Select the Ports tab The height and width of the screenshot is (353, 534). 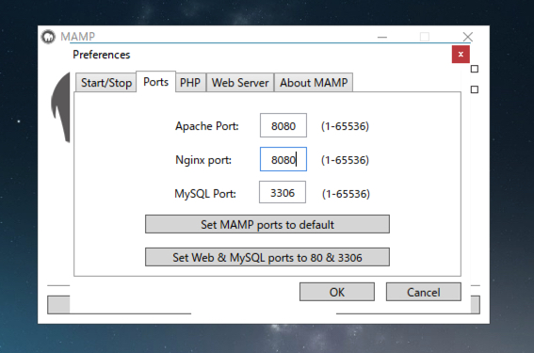click(155, 82)
